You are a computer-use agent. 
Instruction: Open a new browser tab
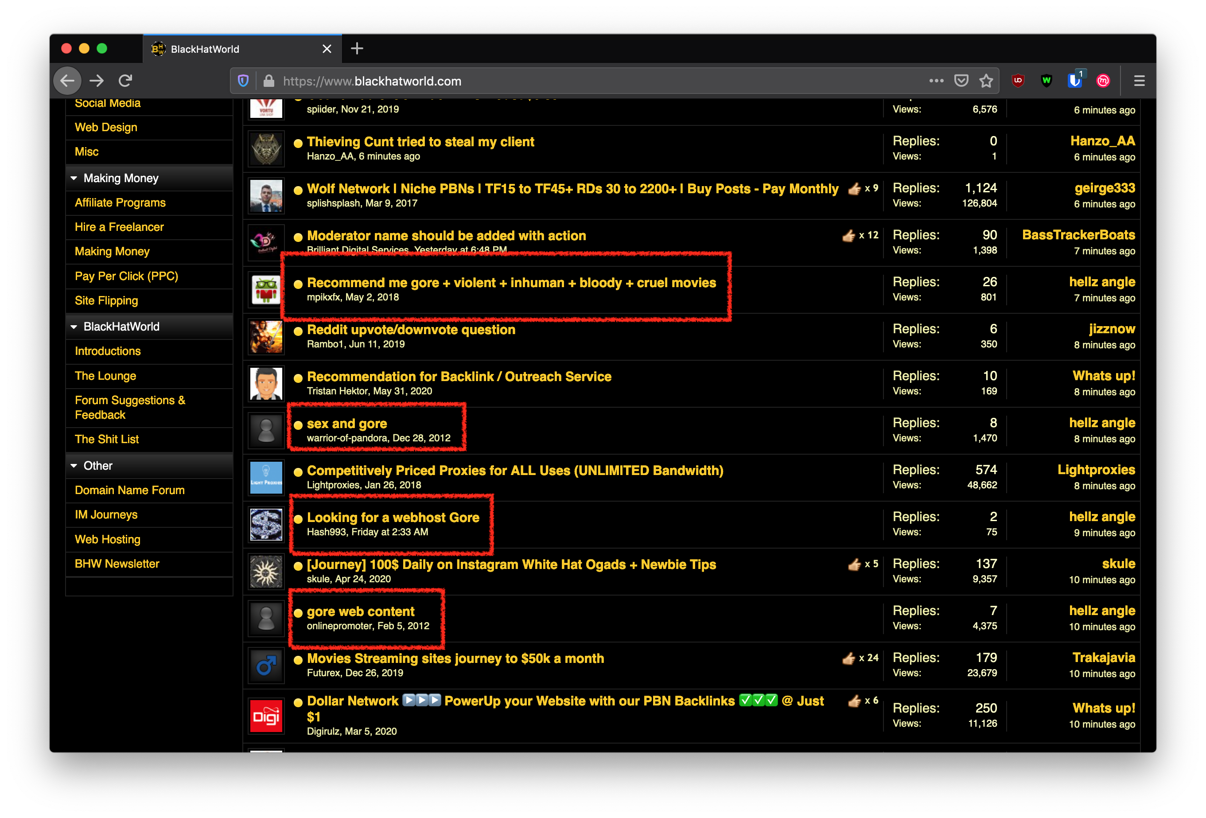pyautogui.click(x=357, y=49)
